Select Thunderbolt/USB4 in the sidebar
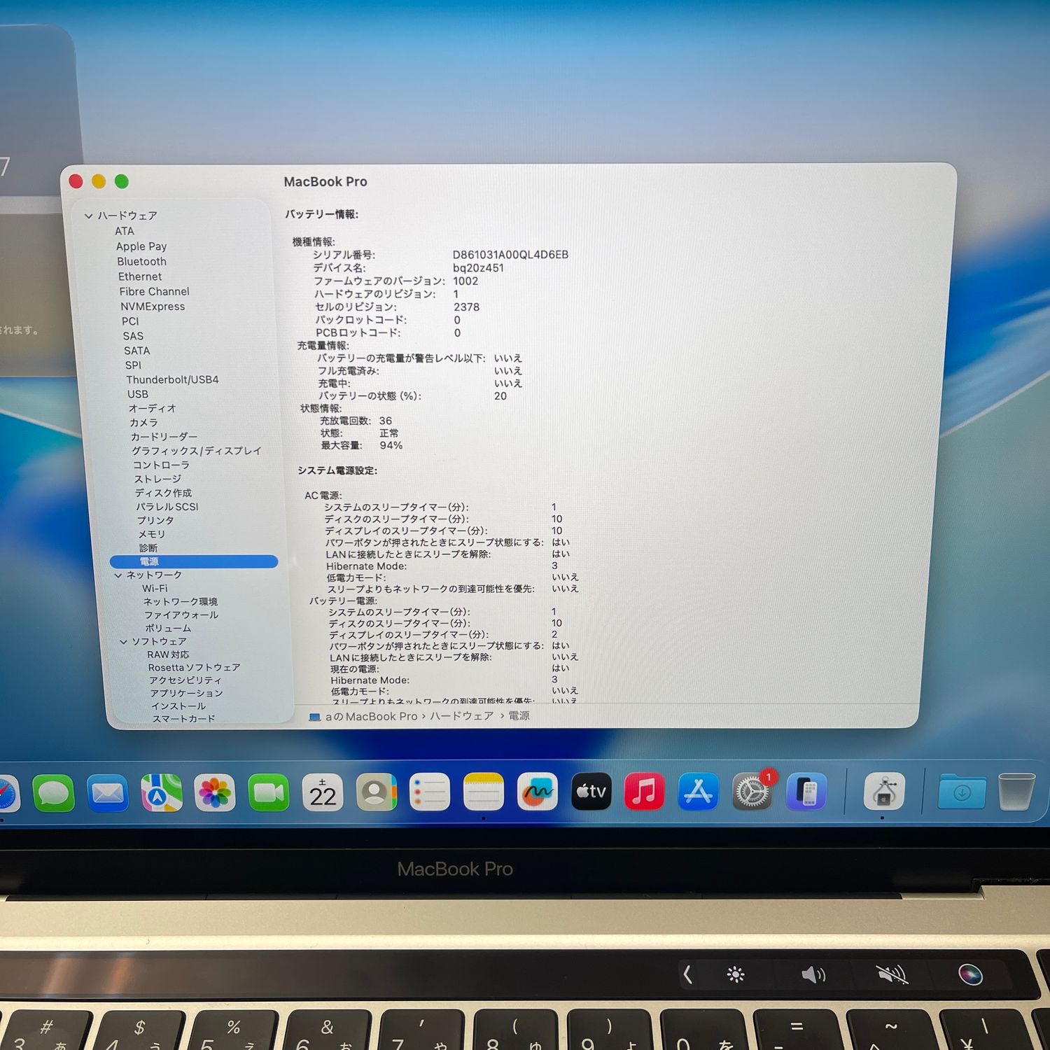Image resolution: width=1050 pixels, height=1050 pixels. (x=172, y=379)
